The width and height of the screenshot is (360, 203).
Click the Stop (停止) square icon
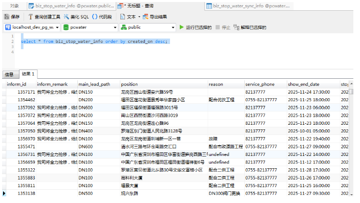coord(218,27)
